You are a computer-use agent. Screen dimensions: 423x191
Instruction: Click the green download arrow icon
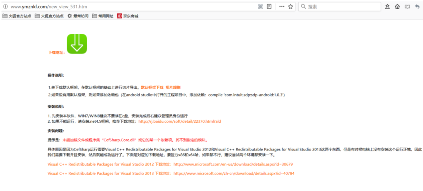(77, 44)
